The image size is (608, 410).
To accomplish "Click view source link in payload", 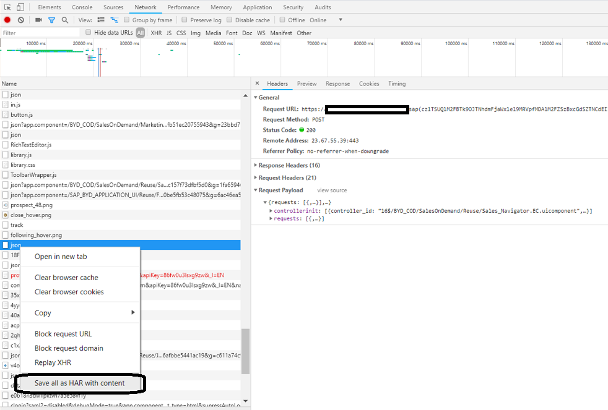I will tap(332, 190).
